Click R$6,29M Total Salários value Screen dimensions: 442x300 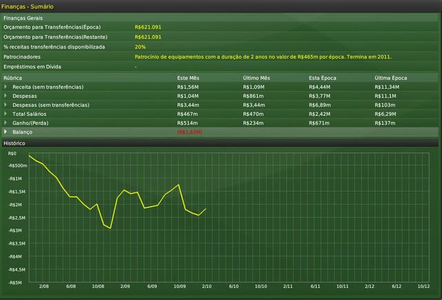coord(385,114)
